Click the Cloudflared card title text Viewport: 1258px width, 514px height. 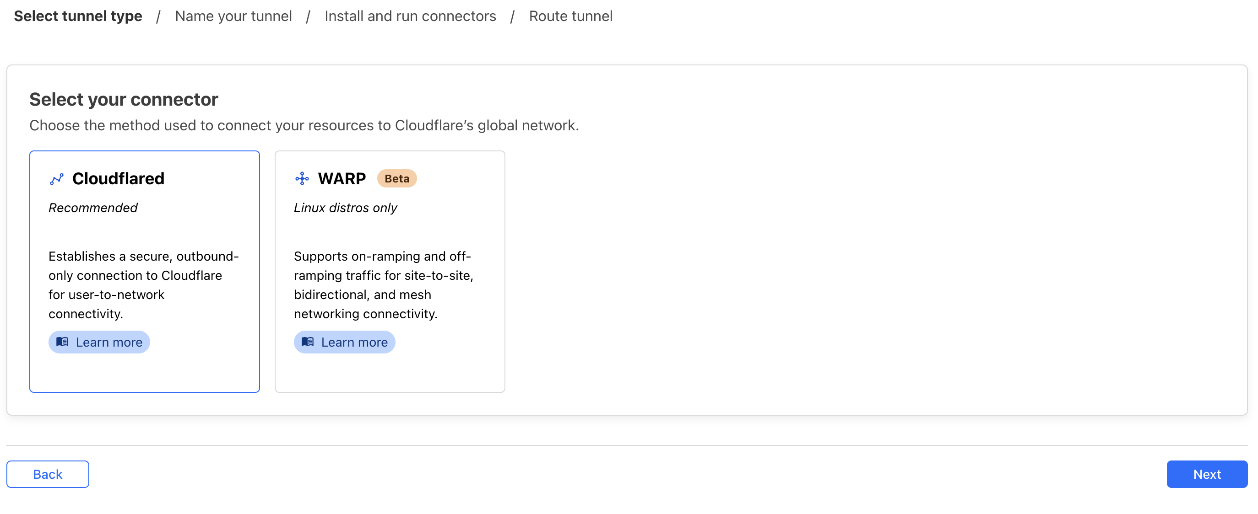pyautogui.click(x=118, y=178)
